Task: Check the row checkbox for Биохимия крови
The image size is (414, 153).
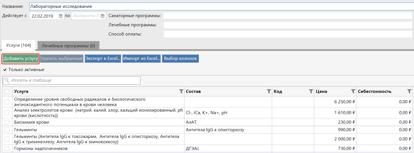Action: pos(7,122)
